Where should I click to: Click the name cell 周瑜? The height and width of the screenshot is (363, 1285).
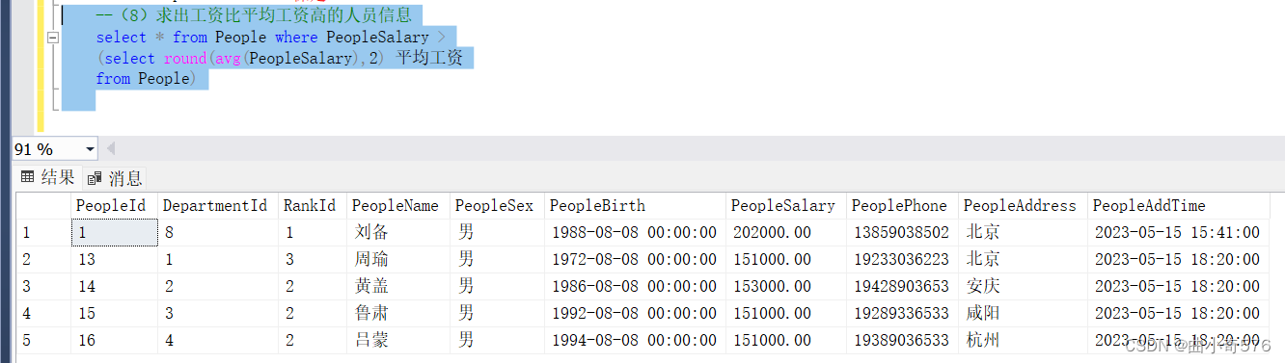tap(398, 259)
